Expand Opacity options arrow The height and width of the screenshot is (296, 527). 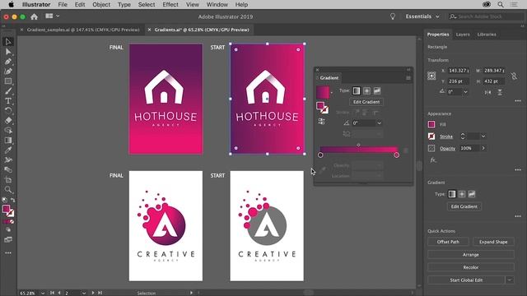pyautogui.click(x=483, y=148)
